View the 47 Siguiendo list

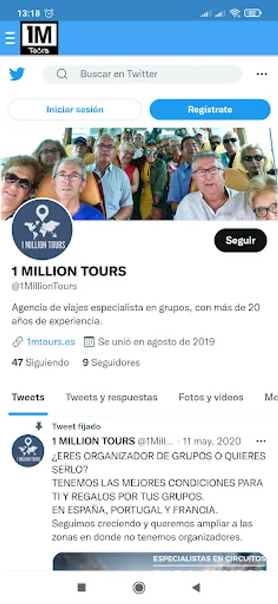40,362
